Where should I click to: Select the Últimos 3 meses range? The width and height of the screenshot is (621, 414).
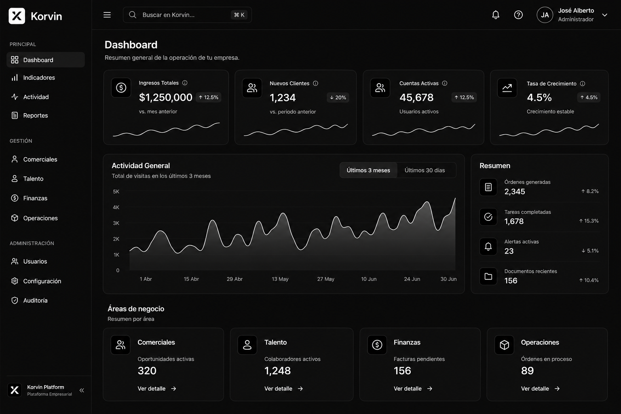(368, 170)
